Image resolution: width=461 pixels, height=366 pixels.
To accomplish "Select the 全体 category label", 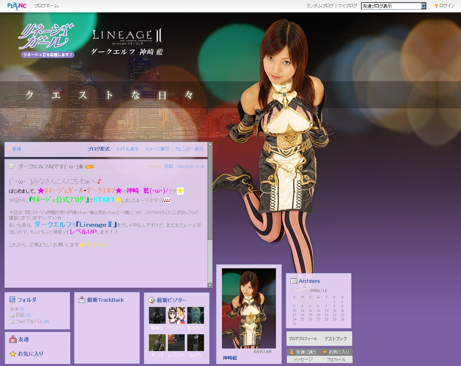I will pos(16,149).
